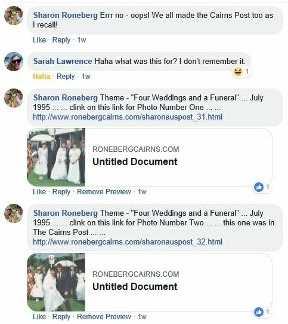Screen dimensions: 288x324
Task: Open Sharon Roneberg's avatar on the top comment
Action: (x=14, y=16)
